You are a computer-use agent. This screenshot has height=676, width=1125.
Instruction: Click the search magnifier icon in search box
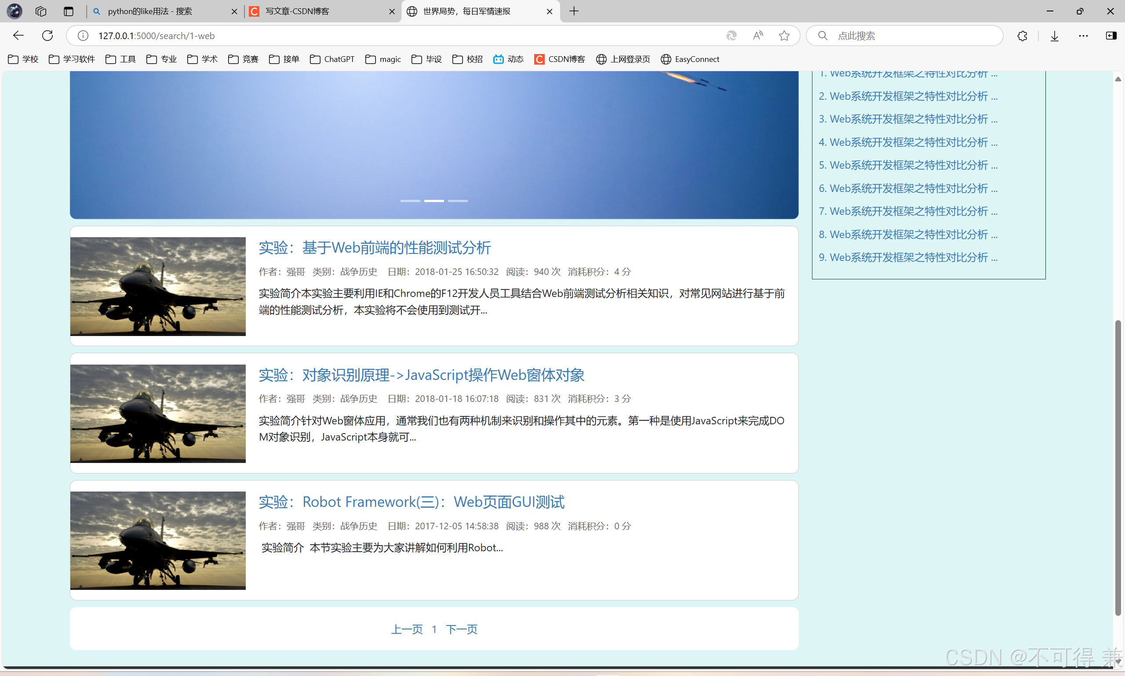pyautogui.click(x=823, y=36)
